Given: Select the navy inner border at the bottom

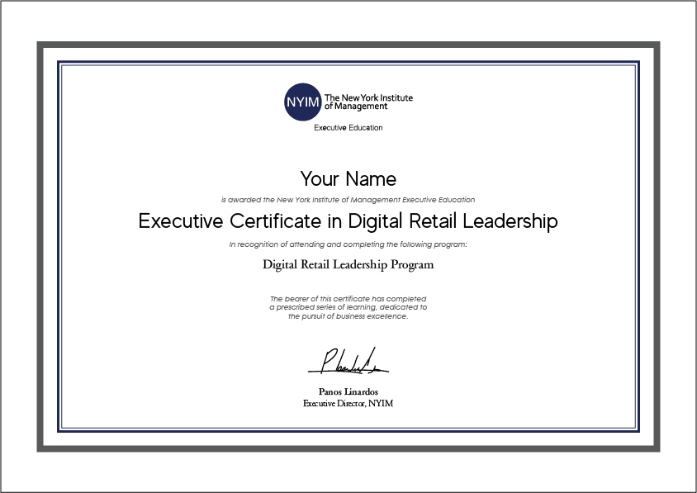Looking at the screenshot, I should (x=348, y=430).
